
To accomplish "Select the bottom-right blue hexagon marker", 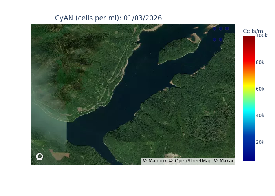I will click(221, 40).
